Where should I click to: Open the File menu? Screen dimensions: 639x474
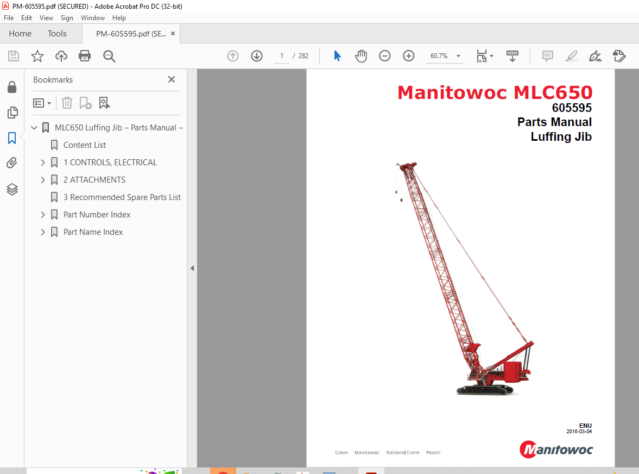(x=9, y=18)
